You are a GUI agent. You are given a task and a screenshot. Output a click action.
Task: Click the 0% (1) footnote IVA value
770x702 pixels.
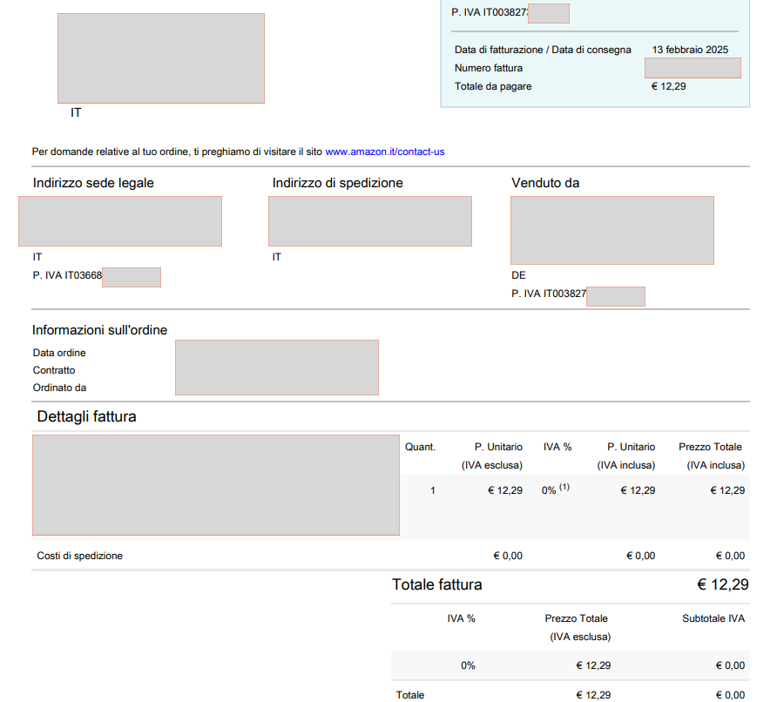pyautogui.click(x=556, y=489)
